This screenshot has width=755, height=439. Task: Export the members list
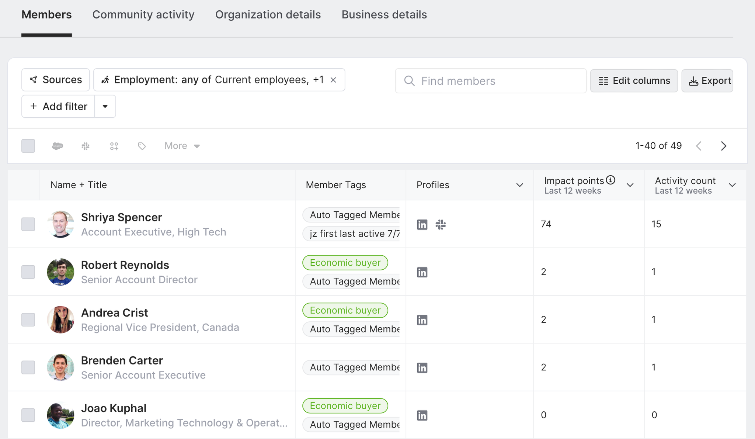[707, 81]
